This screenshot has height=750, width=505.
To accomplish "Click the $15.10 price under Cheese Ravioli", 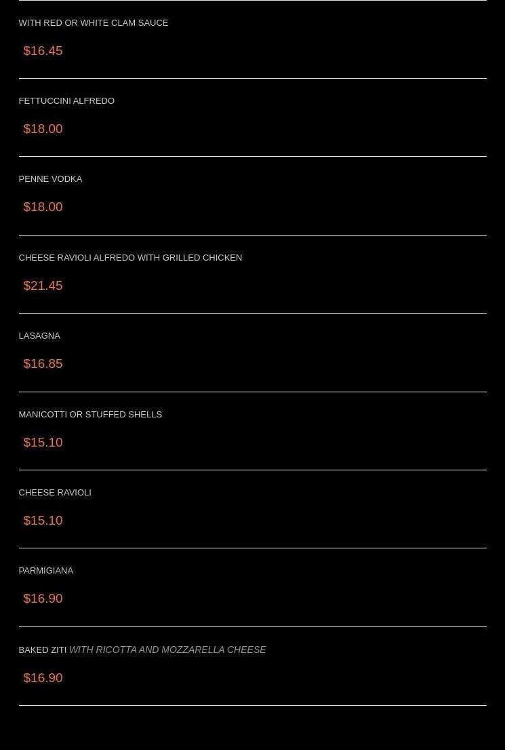I will click(43, 521).
